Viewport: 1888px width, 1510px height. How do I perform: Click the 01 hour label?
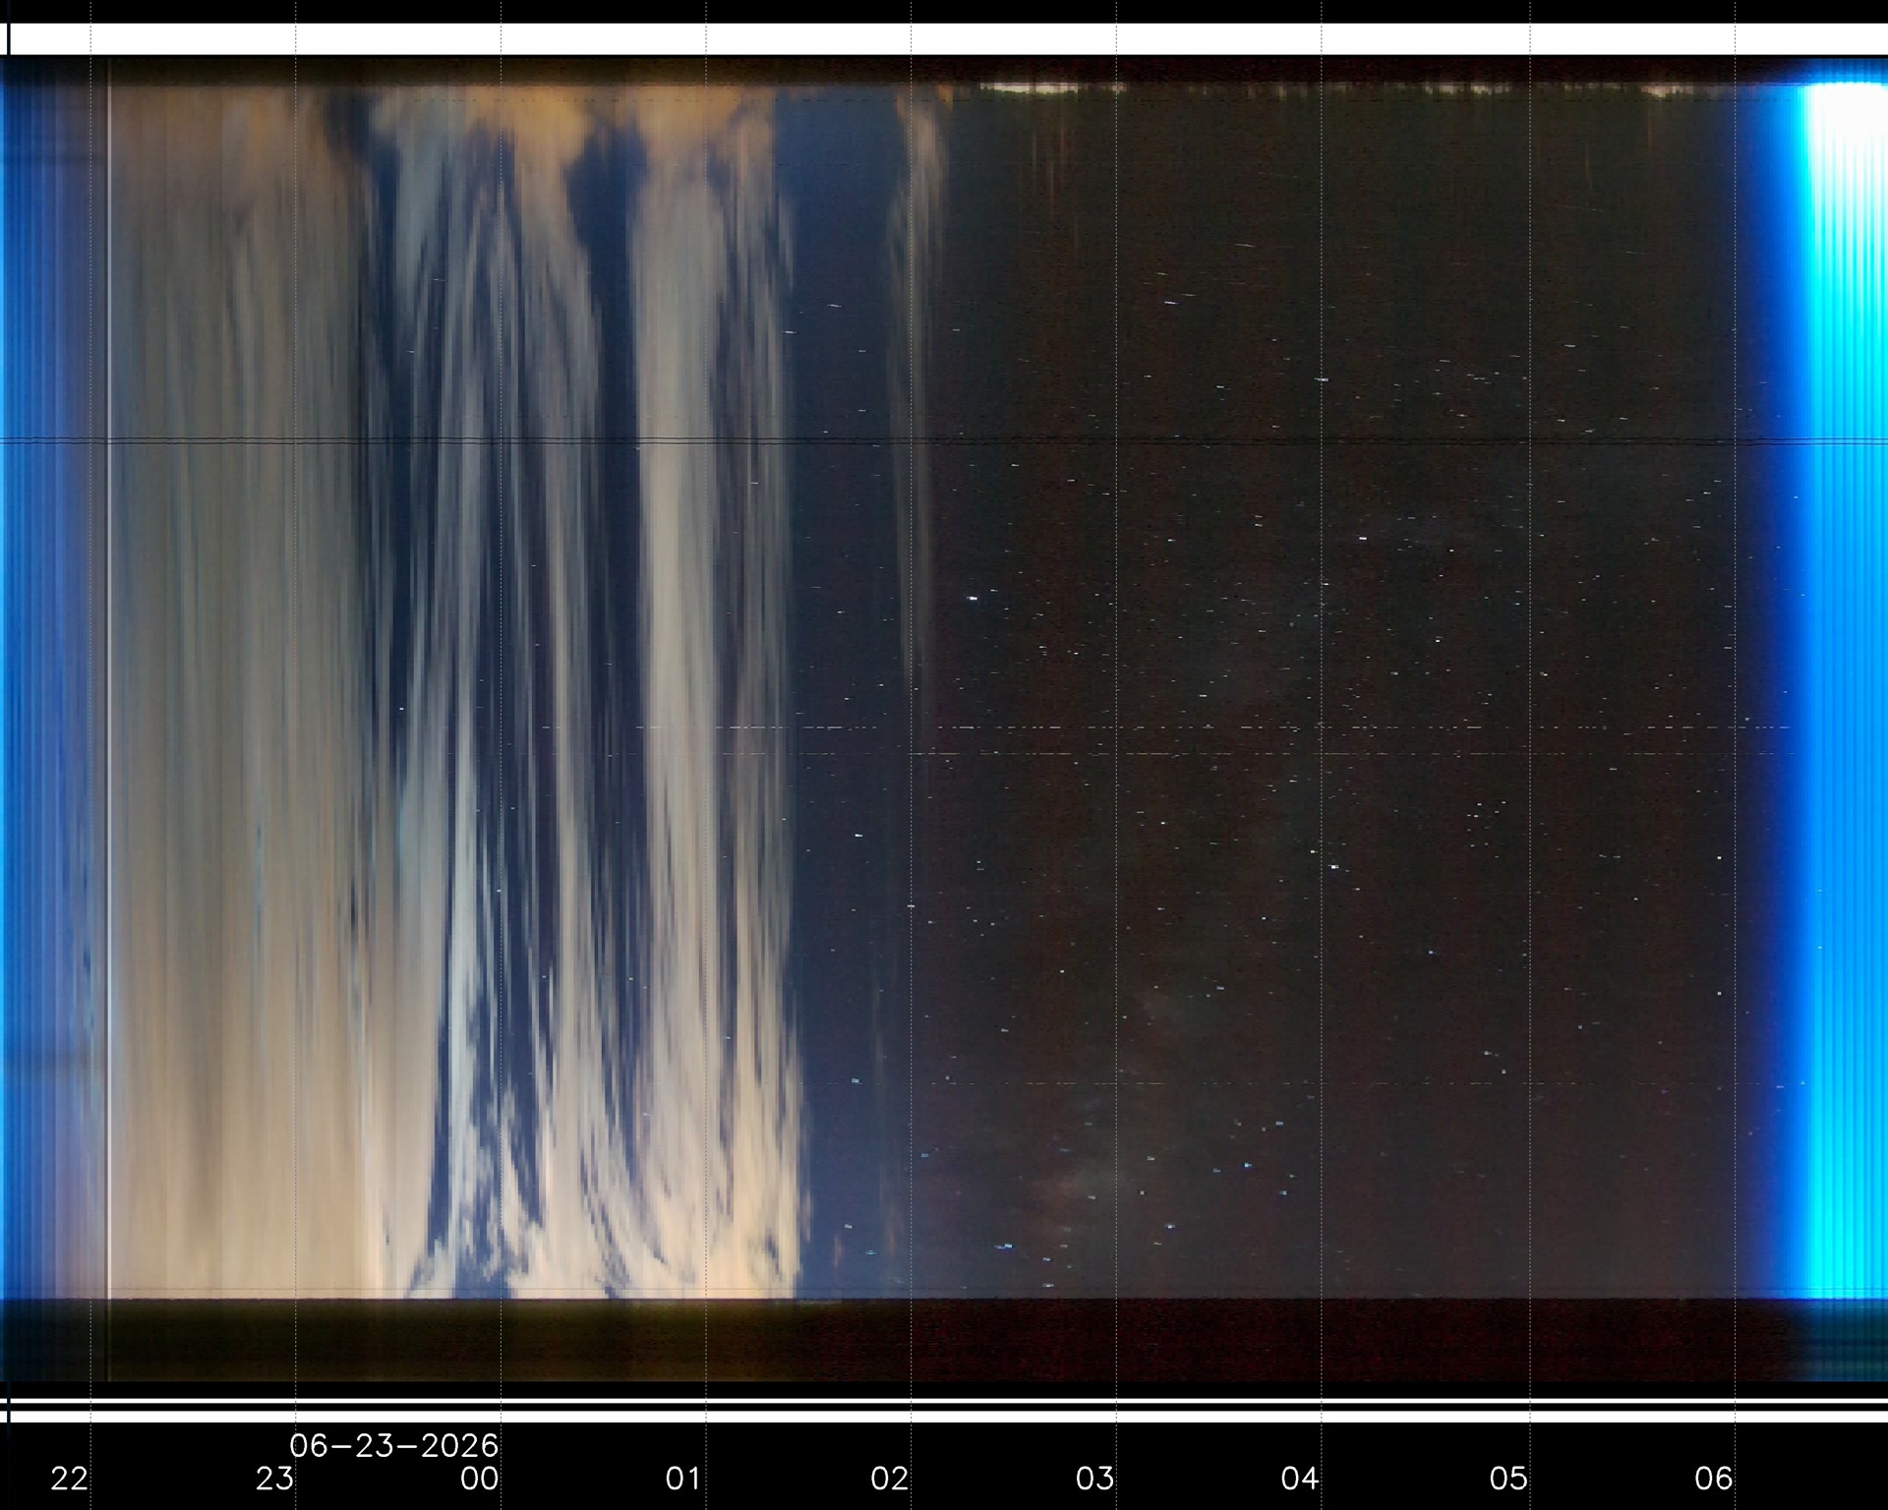683,1479
